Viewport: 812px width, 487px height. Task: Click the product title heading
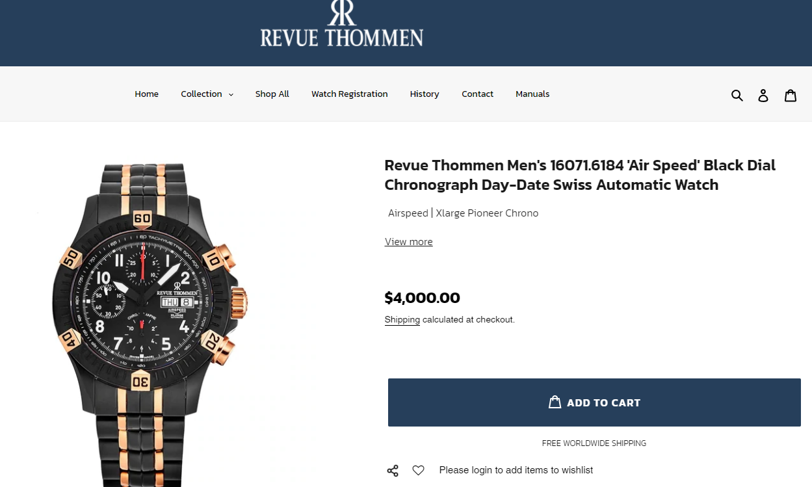[580, 175]
